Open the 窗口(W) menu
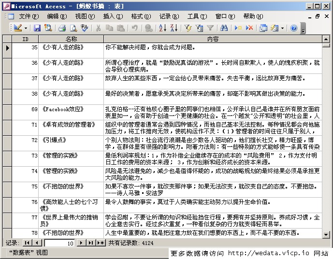The image size is (333, 259). pos(225,16)
